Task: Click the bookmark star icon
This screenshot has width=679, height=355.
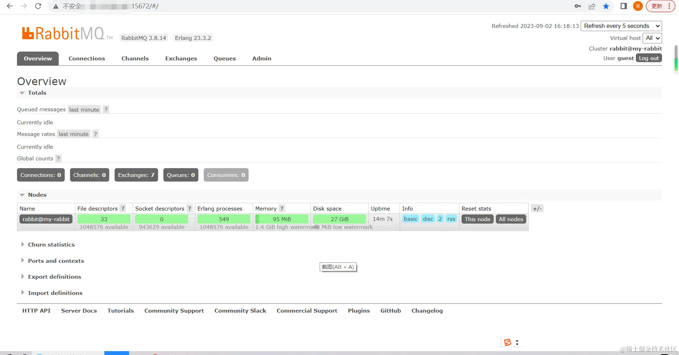Action: [x=606, y=6]
